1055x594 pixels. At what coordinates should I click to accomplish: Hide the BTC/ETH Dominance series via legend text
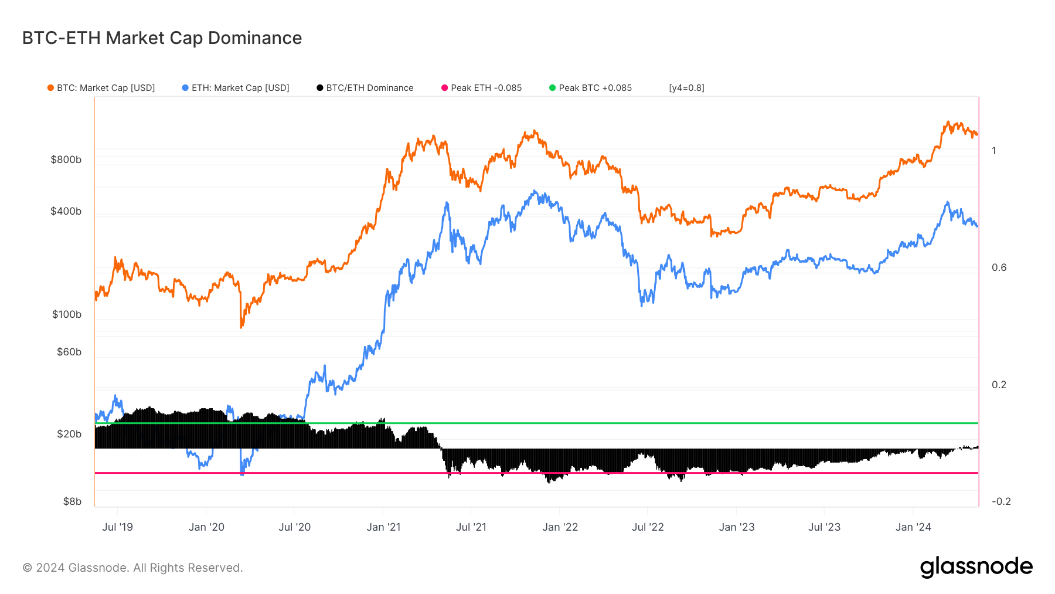pyautogui.click(x=370, y=88)
